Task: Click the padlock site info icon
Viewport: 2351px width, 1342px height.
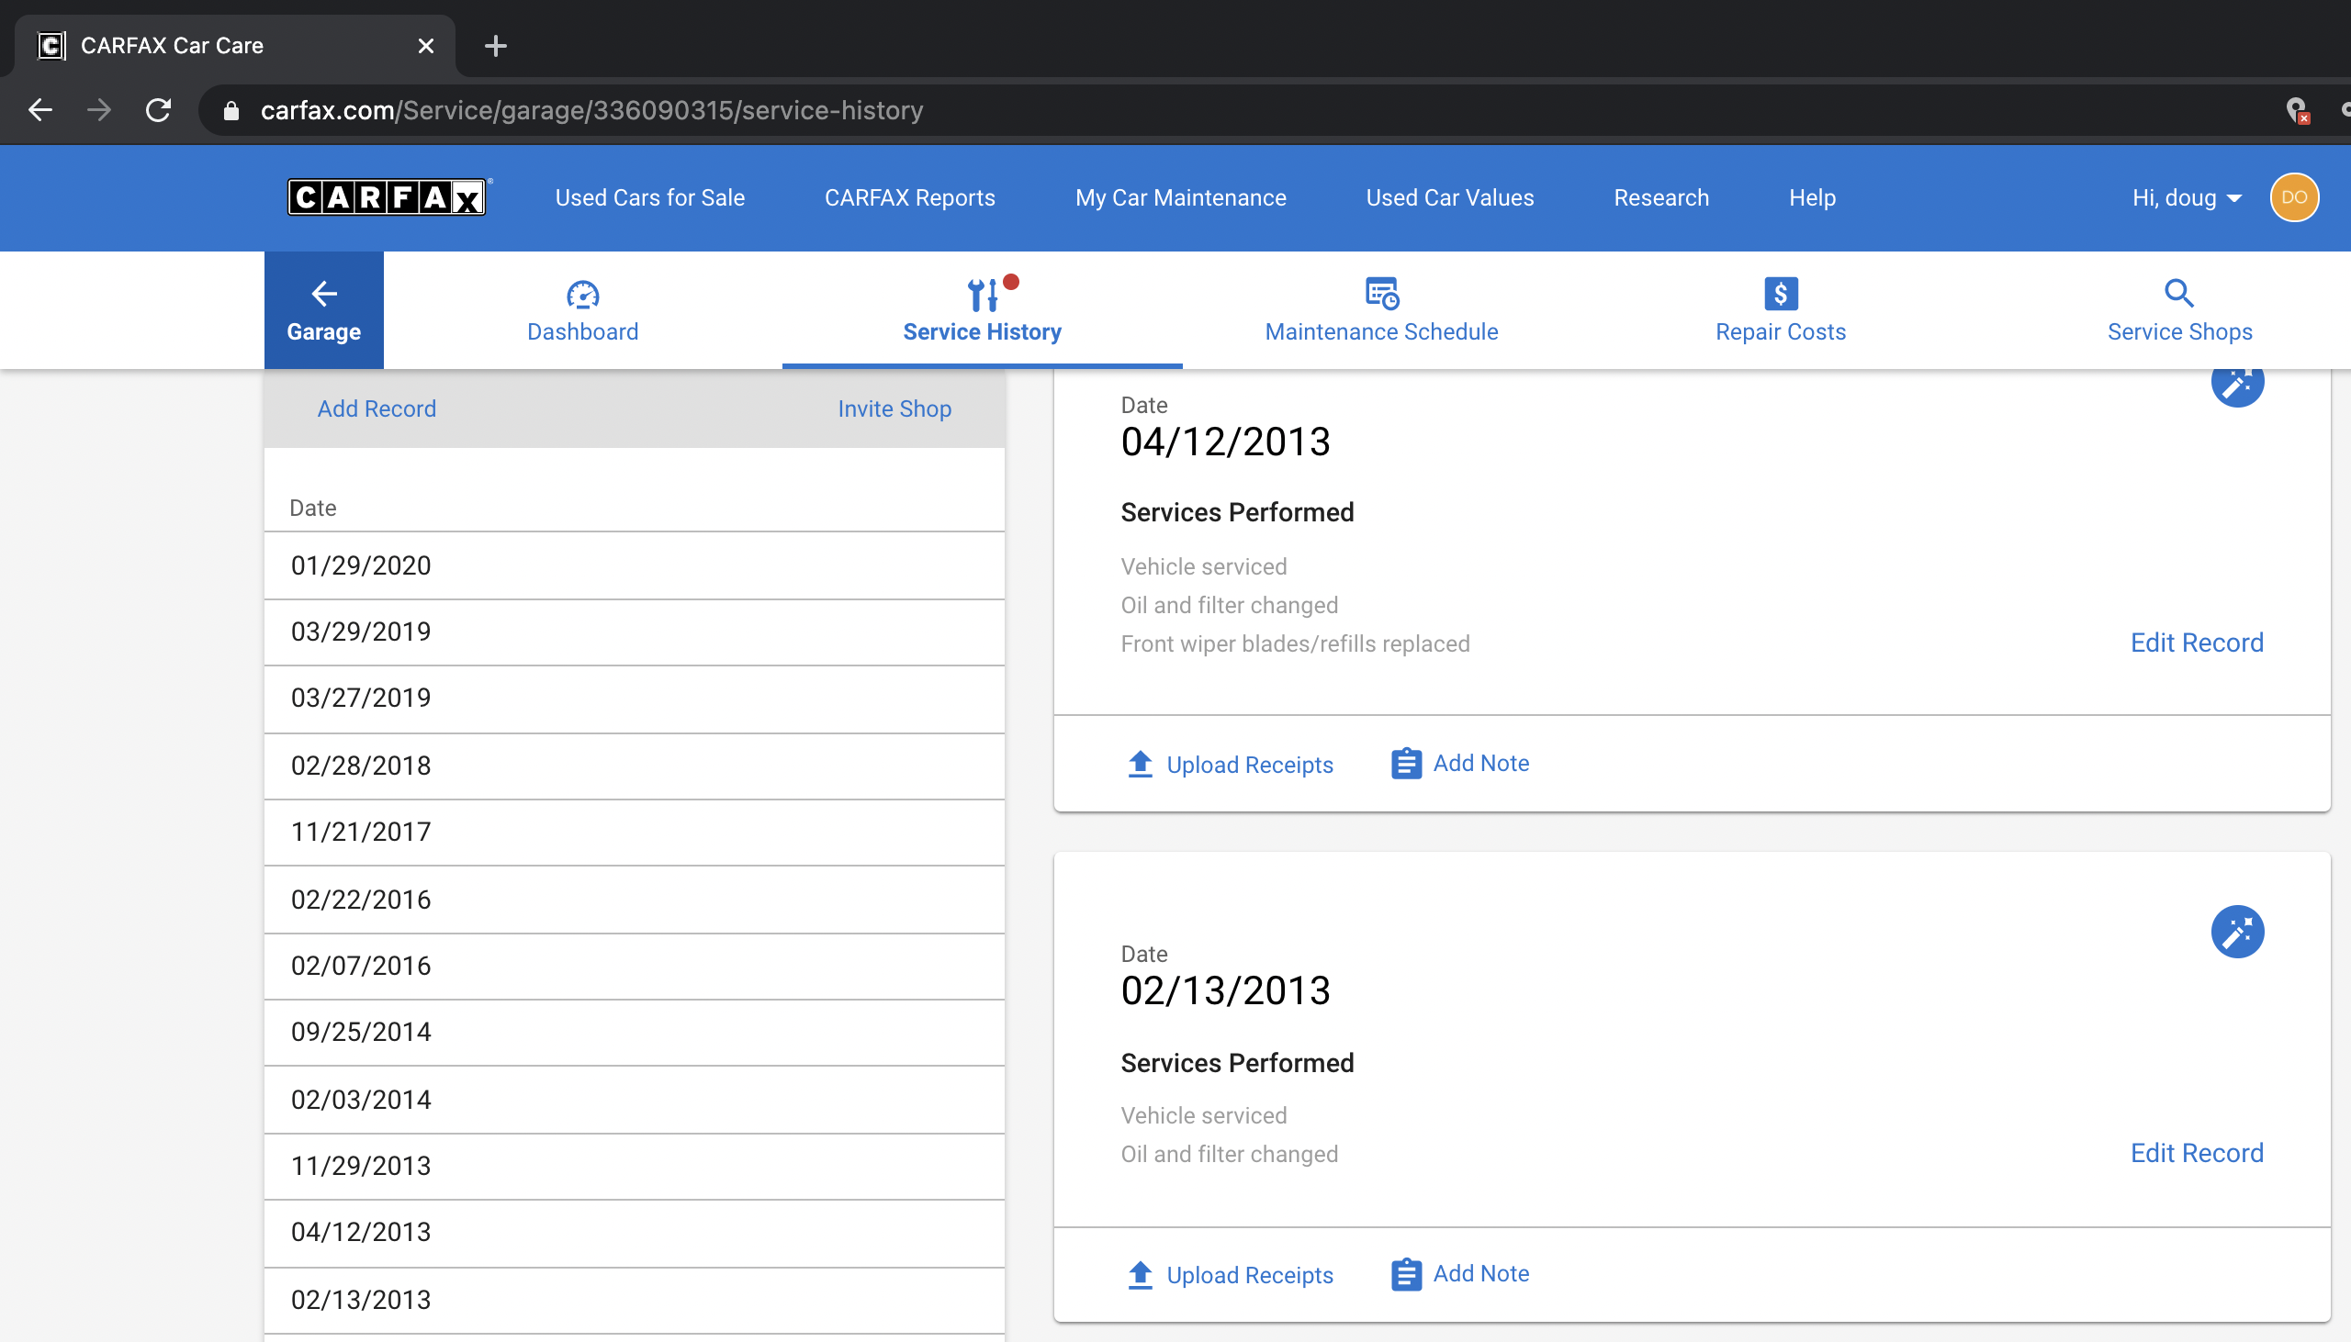Action: point(231,110)
